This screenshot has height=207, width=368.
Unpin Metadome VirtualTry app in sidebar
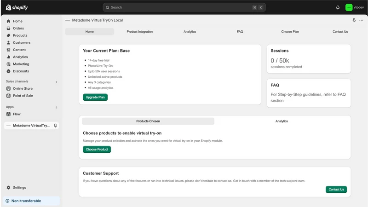tap(55, 126)
